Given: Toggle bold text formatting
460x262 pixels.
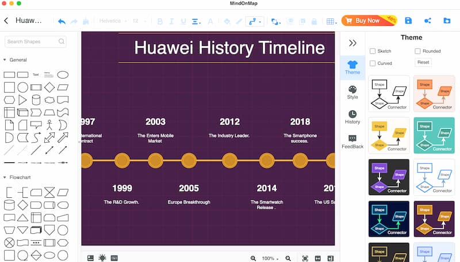Looking at the screenshot, I should 160,21.
